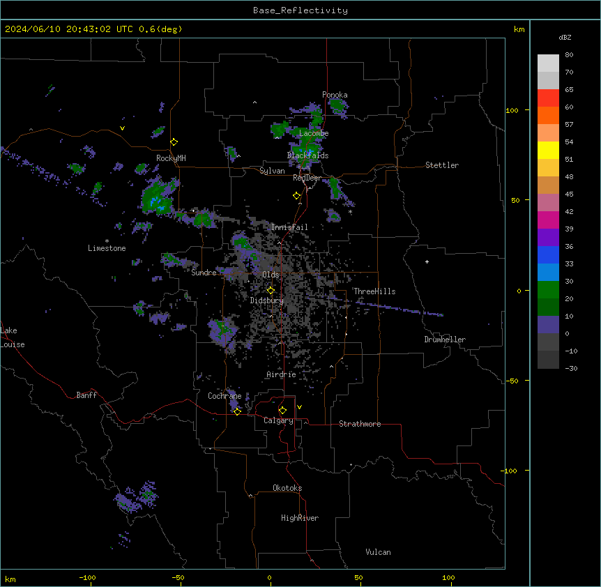The image size is (601, 587).
Task: Select the Sylvan label
Action: (272, 171)
